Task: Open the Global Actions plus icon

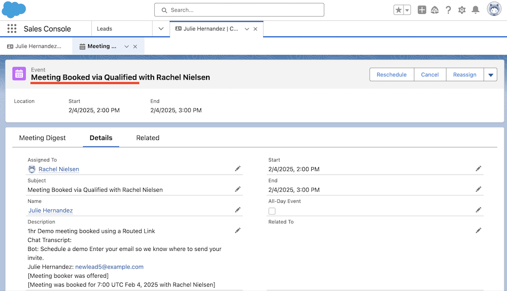Action: [x=422, y=10]
